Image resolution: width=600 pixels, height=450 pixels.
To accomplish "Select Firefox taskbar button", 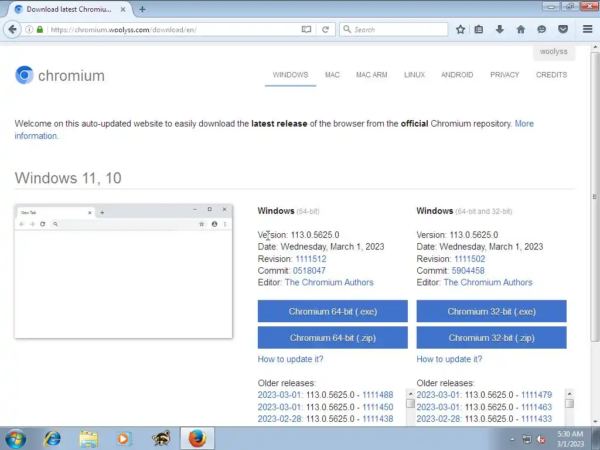I will click(x=197, y=438).
